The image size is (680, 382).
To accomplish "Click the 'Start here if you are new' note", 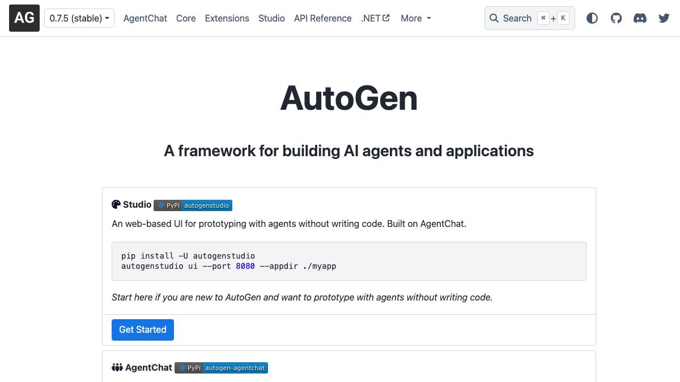I will (x=302, y=297).
